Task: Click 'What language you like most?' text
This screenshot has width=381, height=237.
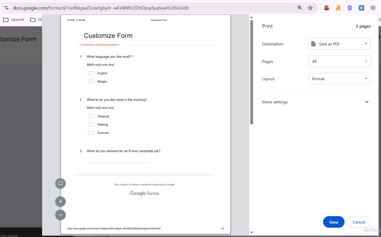Action: pyautogui.click(x=109, y=56)
